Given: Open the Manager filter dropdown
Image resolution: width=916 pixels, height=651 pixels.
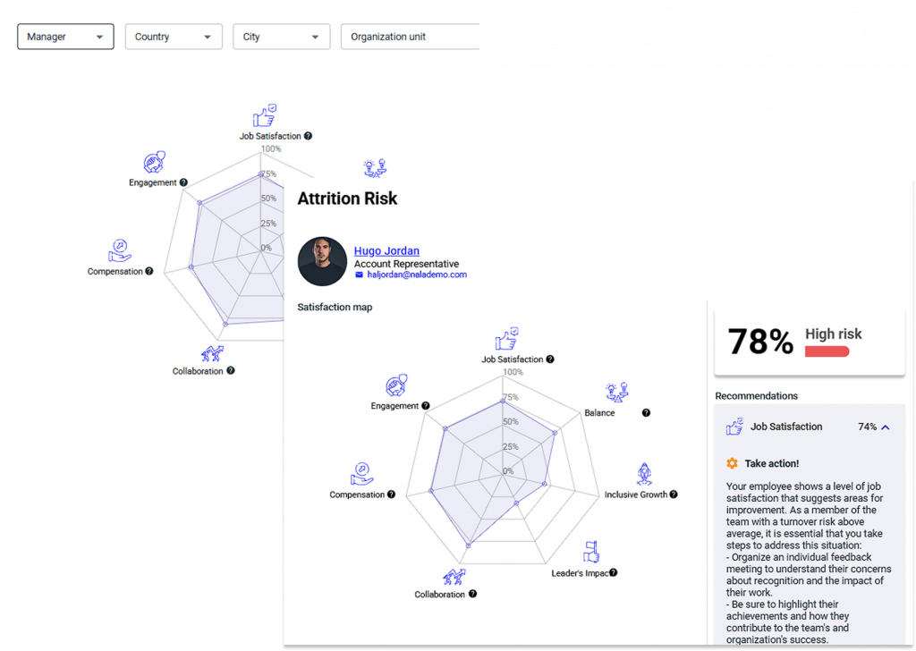Looking at the screenshot, I should [x=65, y=37].
